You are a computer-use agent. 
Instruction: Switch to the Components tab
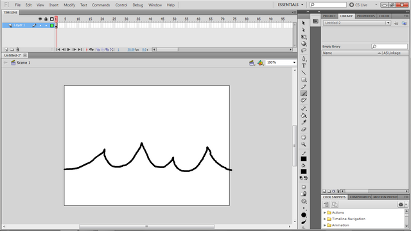click(x=360, y=197)
